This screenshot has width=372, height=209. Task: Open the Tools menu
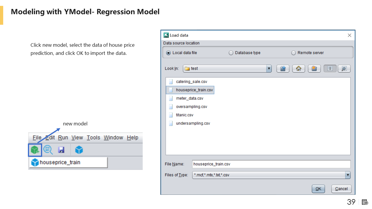93,138
